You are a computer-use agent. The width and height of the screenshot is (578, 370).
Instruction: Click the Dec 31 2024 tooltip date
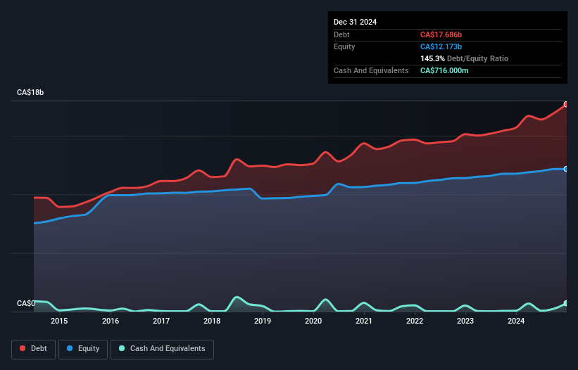coord(355,22)
